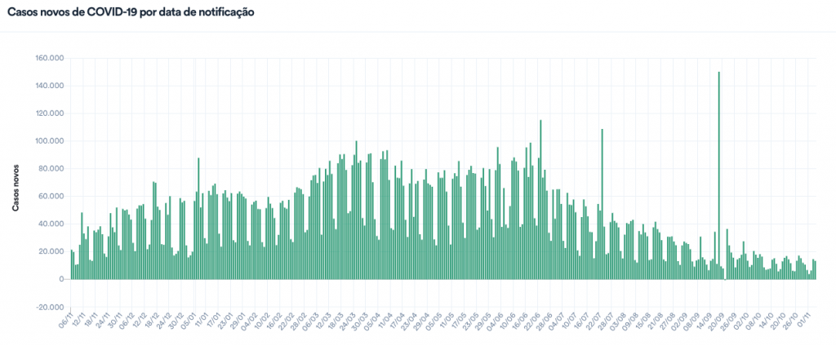Viewport: 836px width, 346px height.
Task: Click the 60.000 y-axis label
Action: coord(51,197)
